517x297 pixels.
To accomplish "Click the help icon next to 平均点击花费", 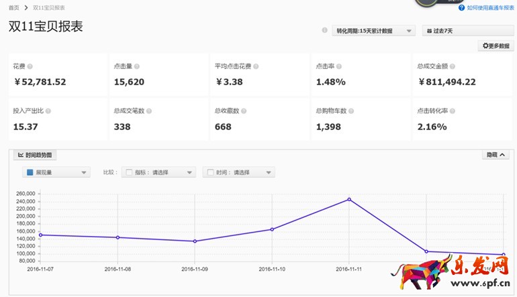I will pos(256,66).
